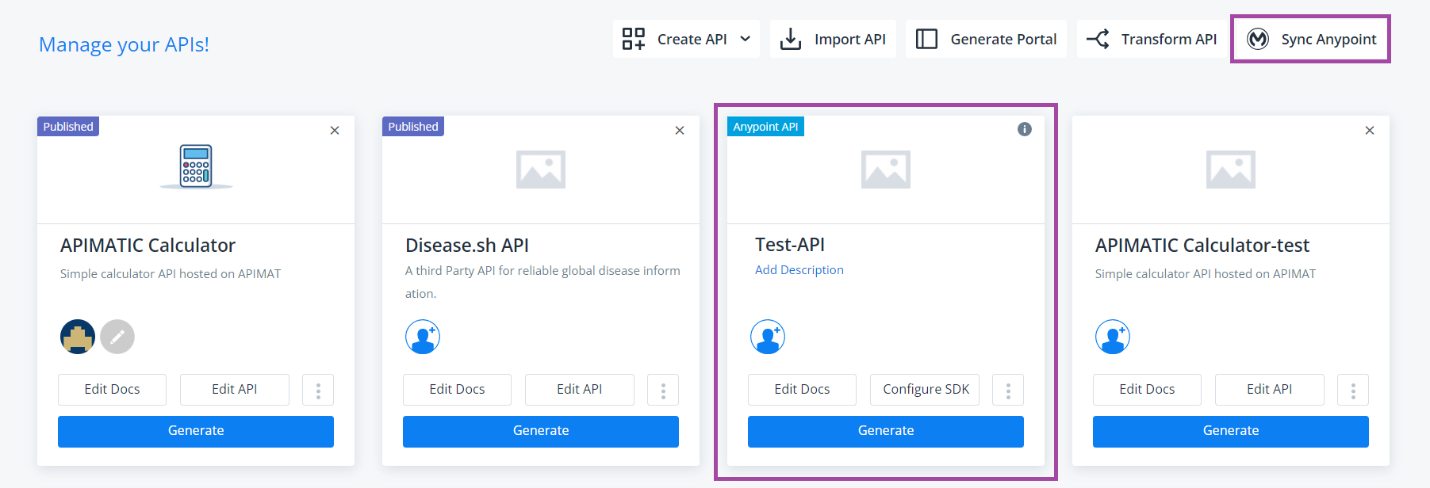Click Generate on Disease.sh API card
This screenshot has height=488, width=1430.
(x=541, y=432)
